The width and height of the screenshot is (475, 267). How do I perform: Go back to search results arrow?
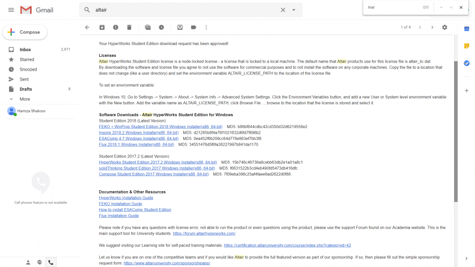pos(87,27)
